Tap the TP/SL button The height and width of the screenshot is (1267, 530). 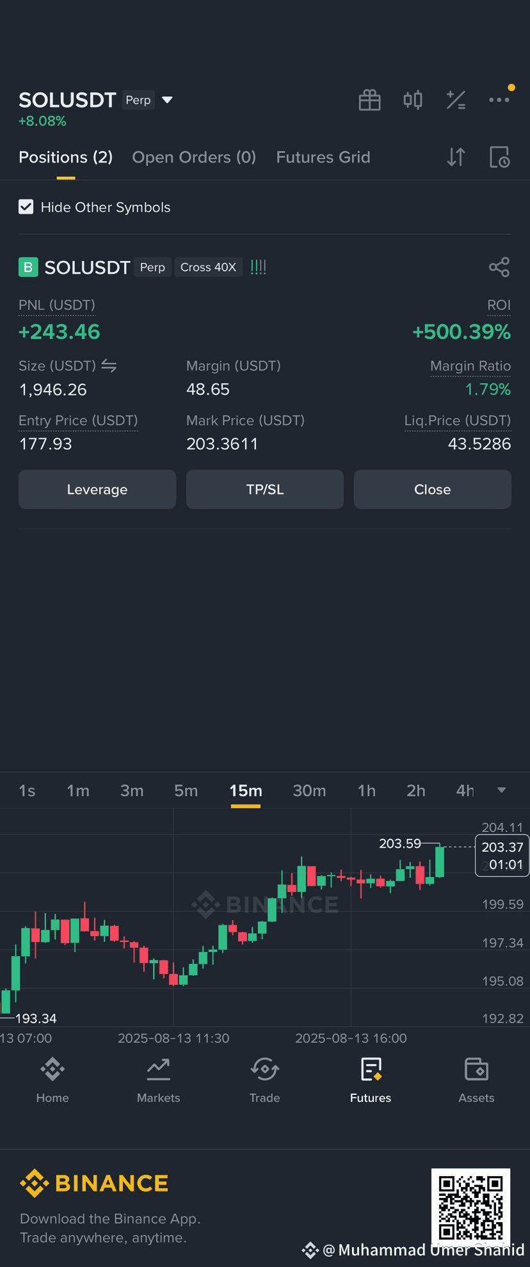click(x=265, y=490)
